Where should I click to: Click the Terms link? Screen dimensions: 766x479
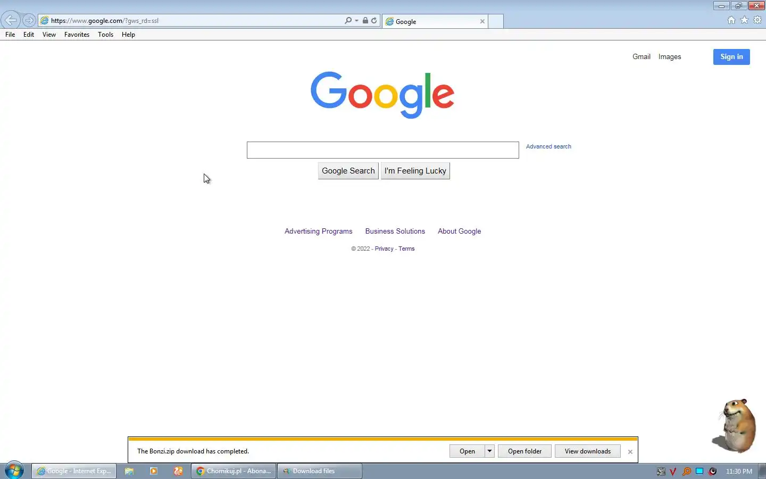point(406,249)
